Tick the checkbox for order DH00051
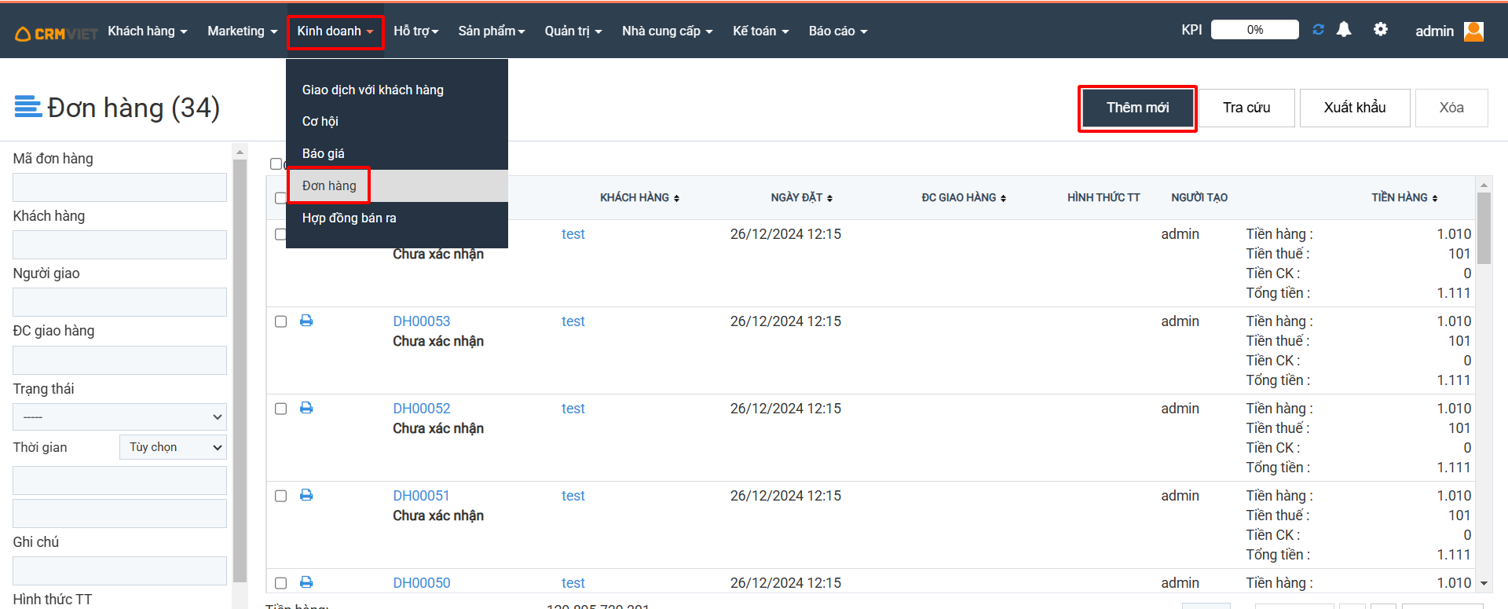This screenshot has width=1508, height=609. click(280, 496)
